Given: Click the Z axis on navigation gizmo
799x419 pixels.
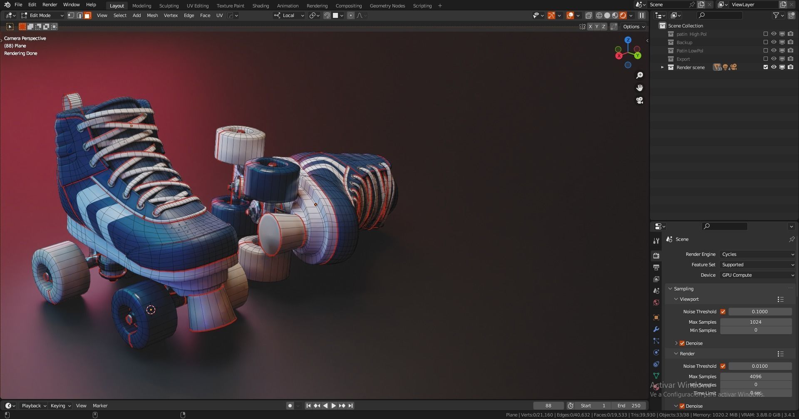Looking at the screenshot, I should click(x=628, y=40).
